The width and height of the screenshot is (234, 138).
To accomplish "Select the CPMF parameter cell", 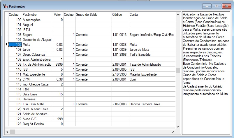I will pos(38,79).
